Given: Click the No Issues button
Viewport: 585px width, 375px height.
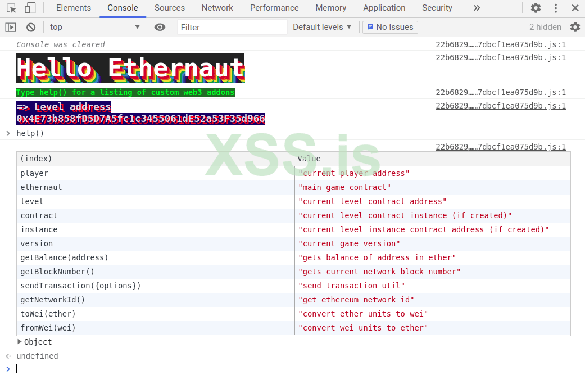Looking at the screenshot, I should (x=390, y=27).
